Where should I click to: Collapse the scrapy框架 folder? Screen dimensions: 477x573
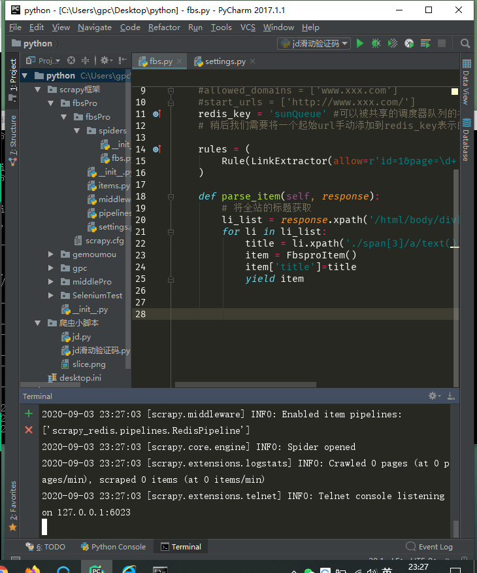click(38, 90)
